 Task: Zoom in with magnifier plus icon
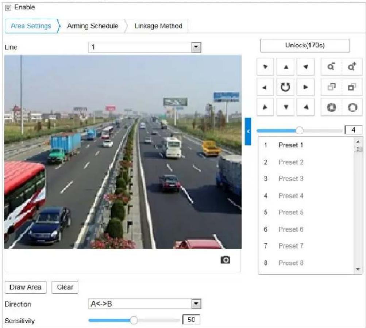point(352,67)
